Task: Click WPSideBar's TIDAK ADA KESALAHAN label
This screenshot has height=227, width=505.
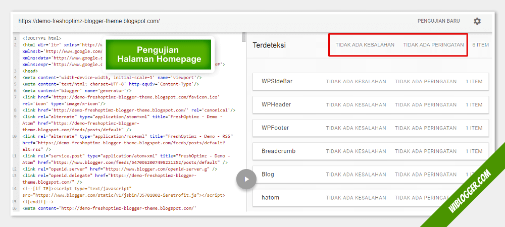Action: 356,81
